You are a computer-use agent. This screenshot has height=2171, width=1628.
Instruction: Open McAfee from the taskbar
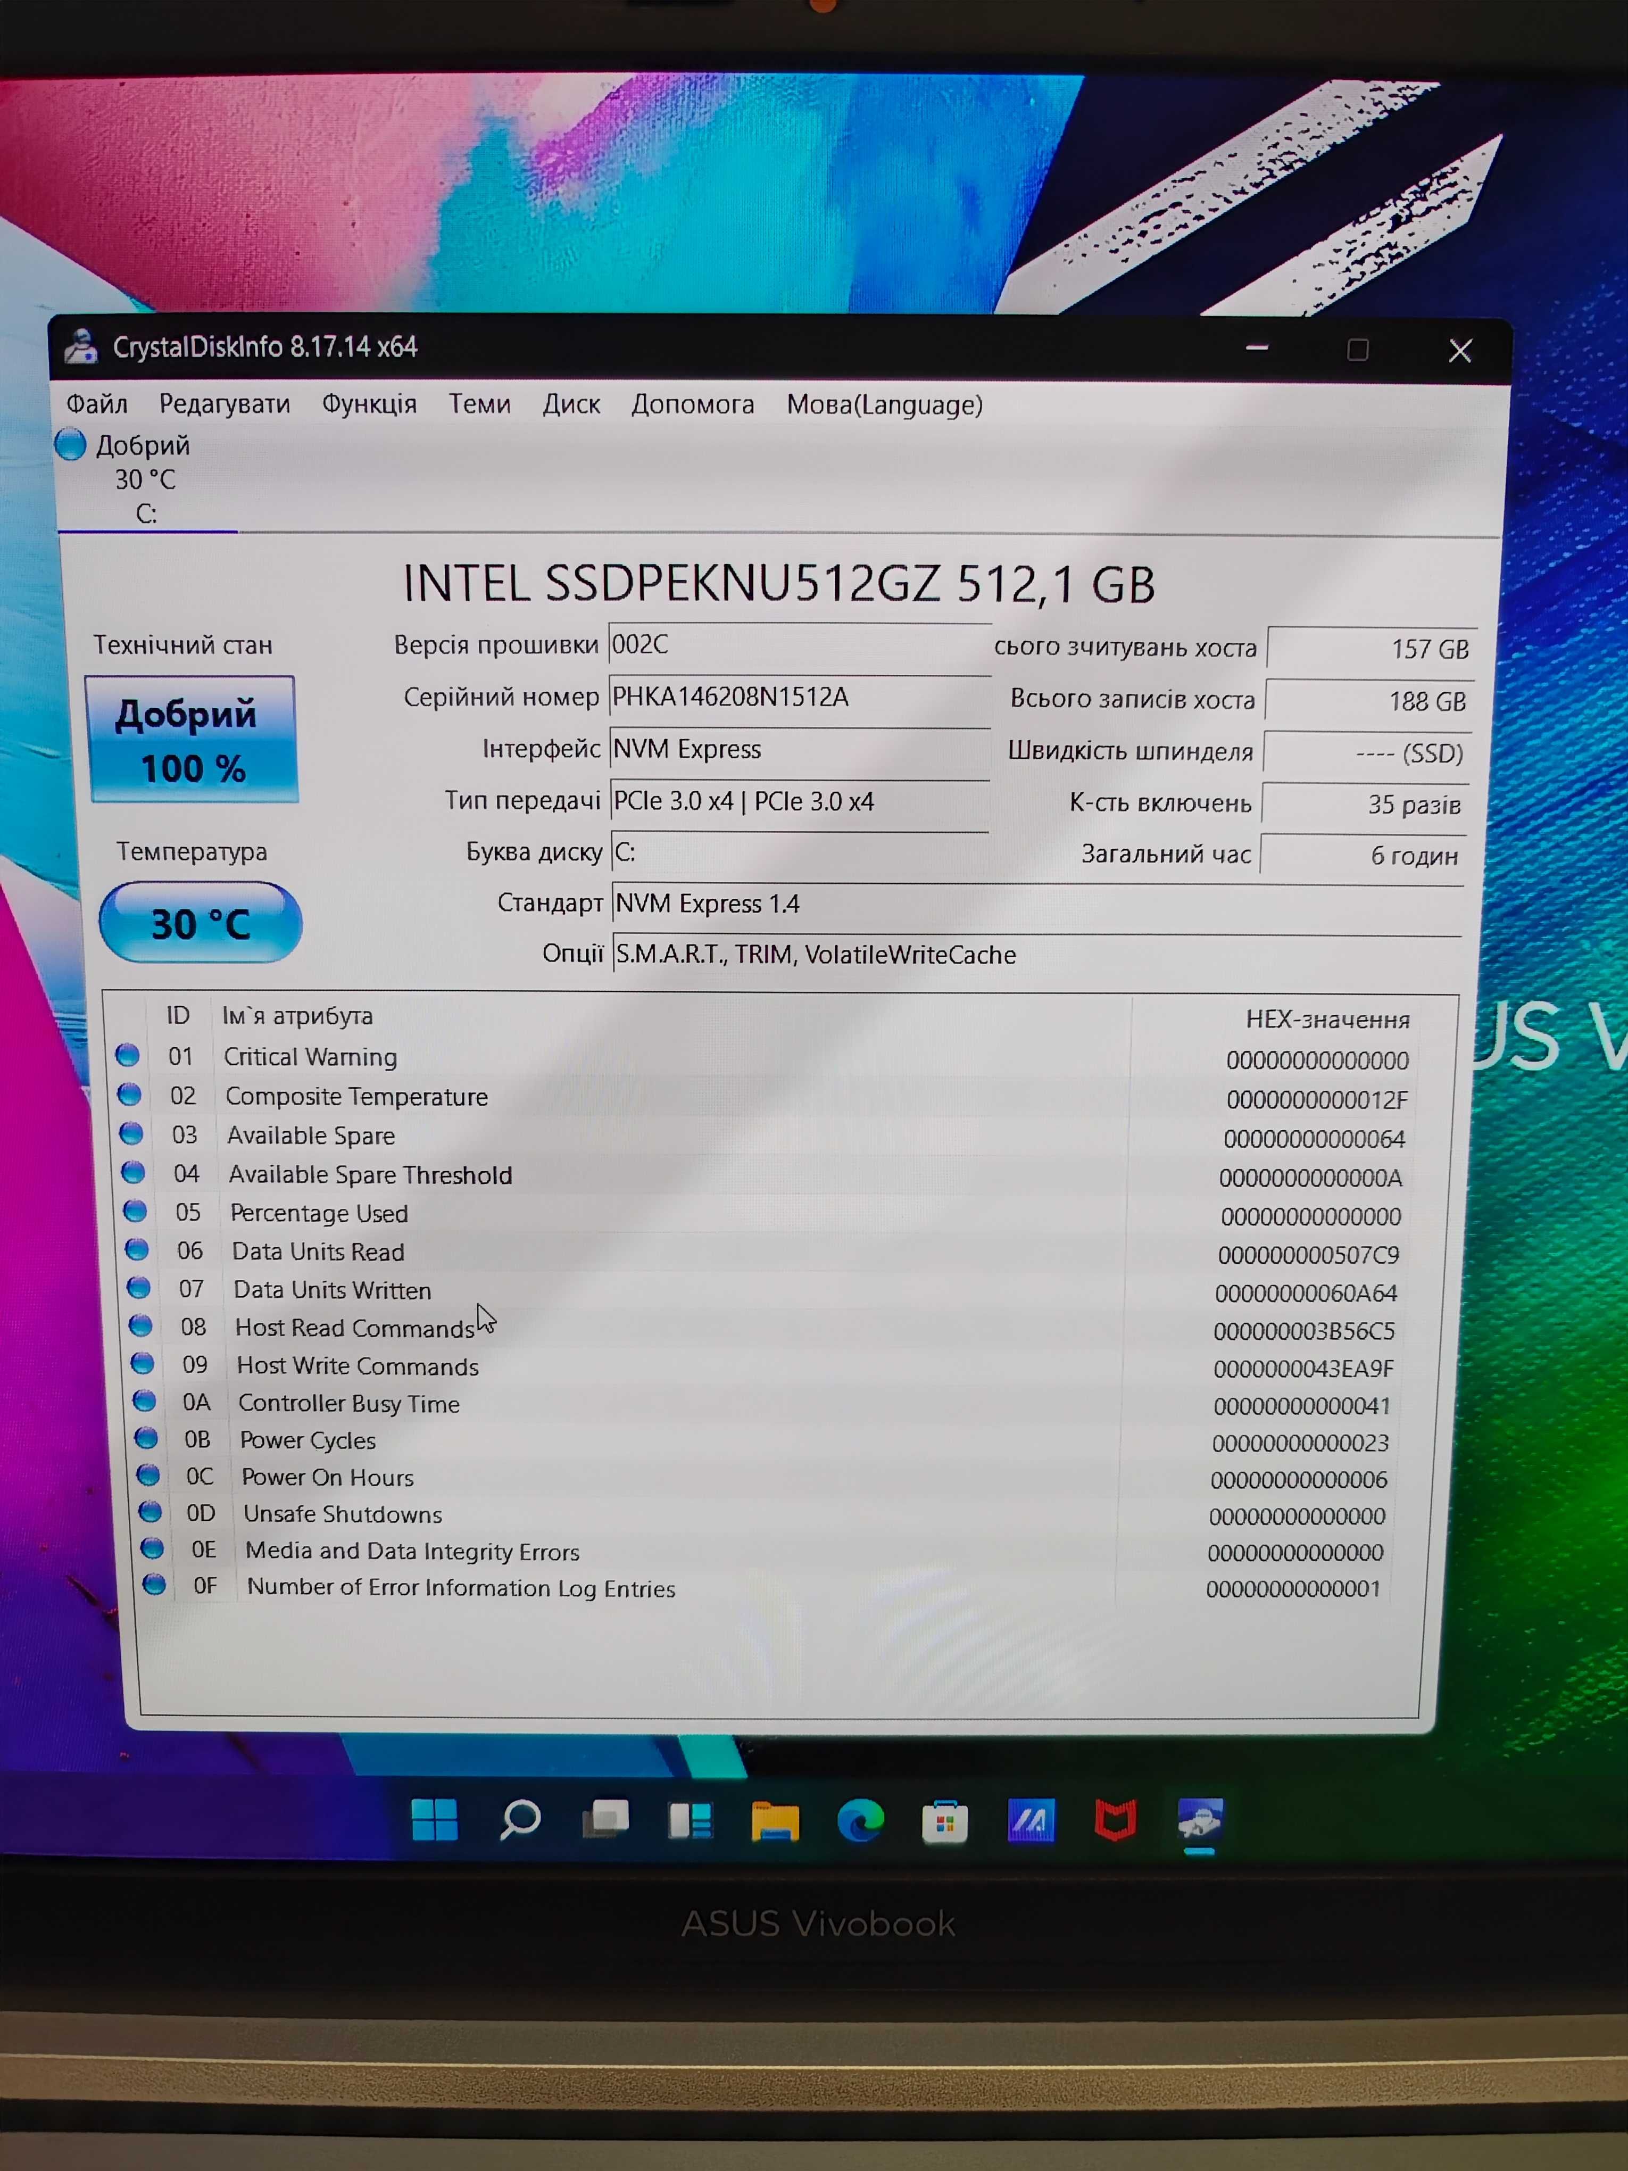point(1116,1821)
